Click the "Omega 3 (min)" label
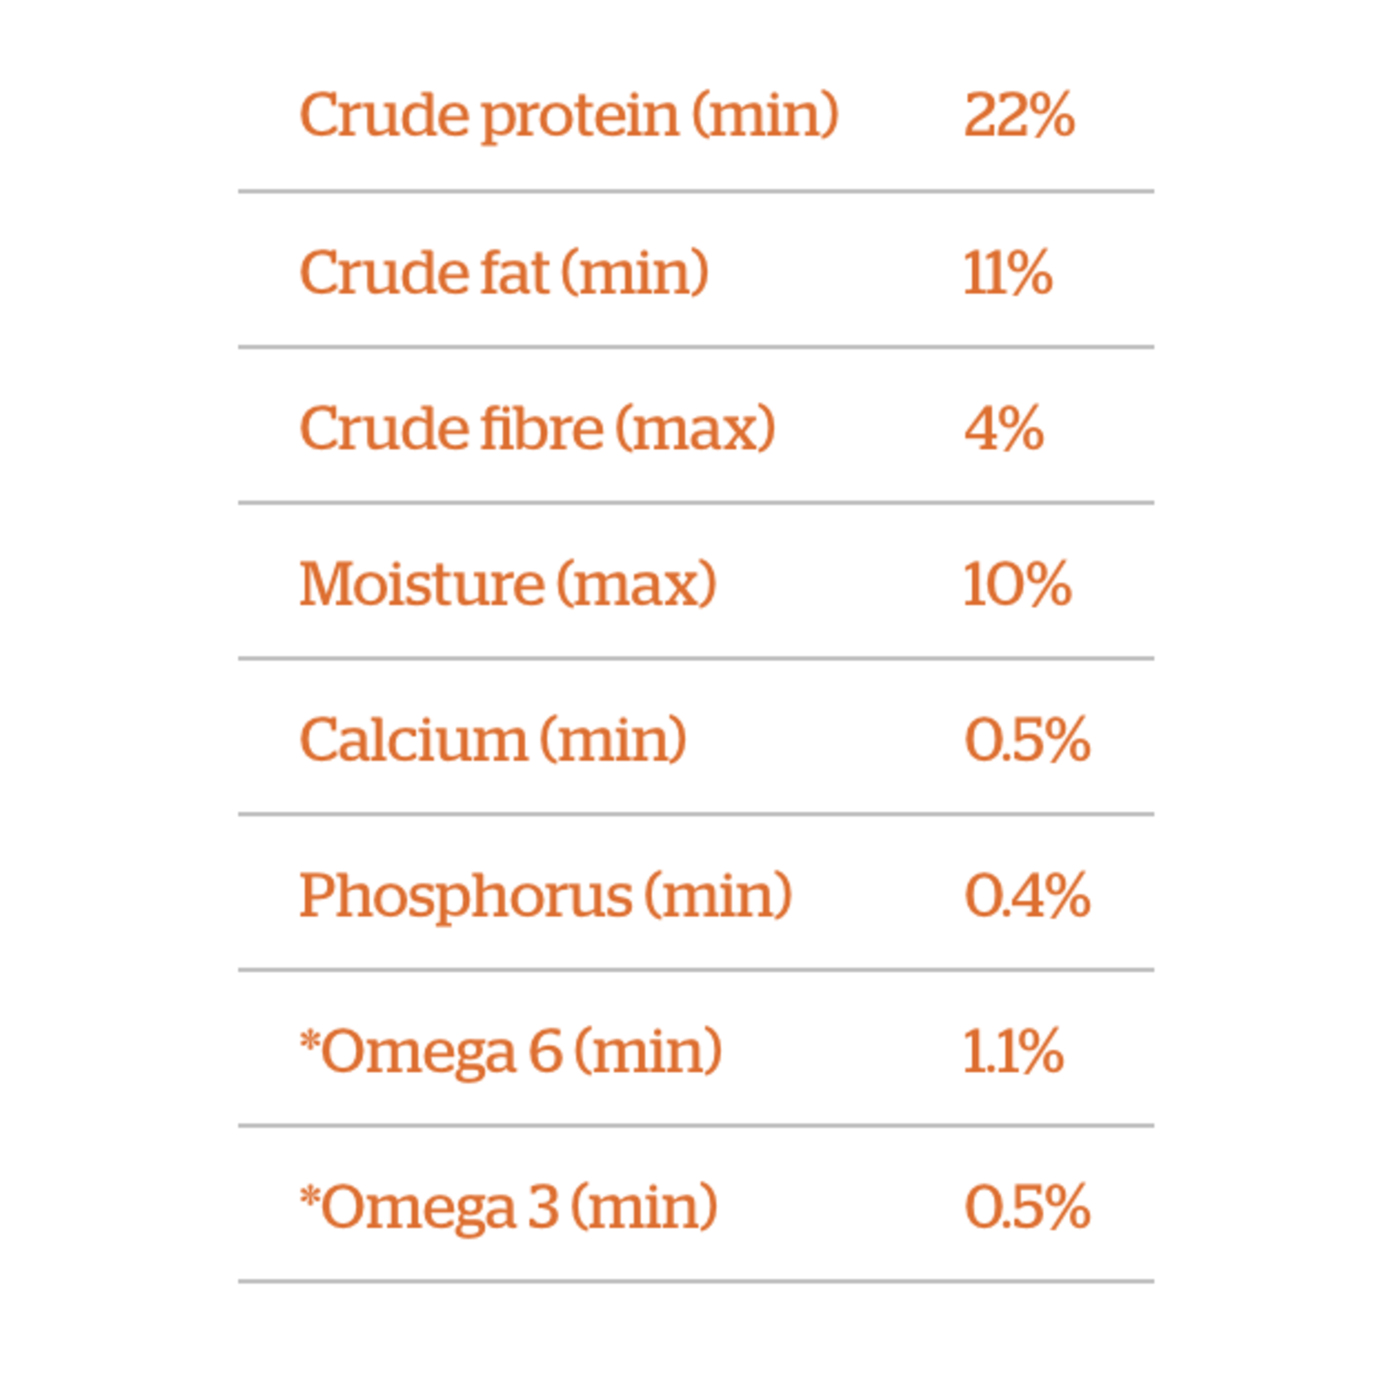 [x=518, y=1207]
